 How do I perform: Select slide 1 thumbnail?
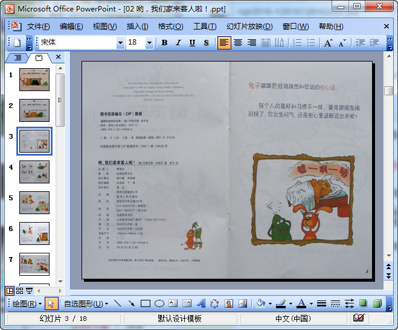click(34, 79)
